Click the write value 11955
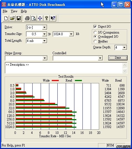The height and width of the screenshot is (149, 132). 107,108
